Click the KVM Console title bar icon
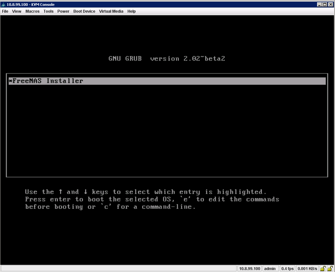The image size is (335, 272). click(x=3, y=5)
